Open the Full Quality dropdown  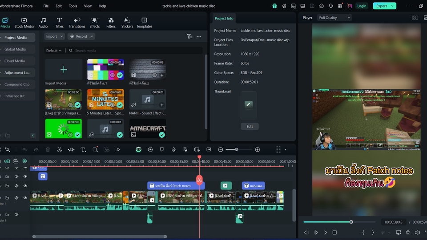334,18
